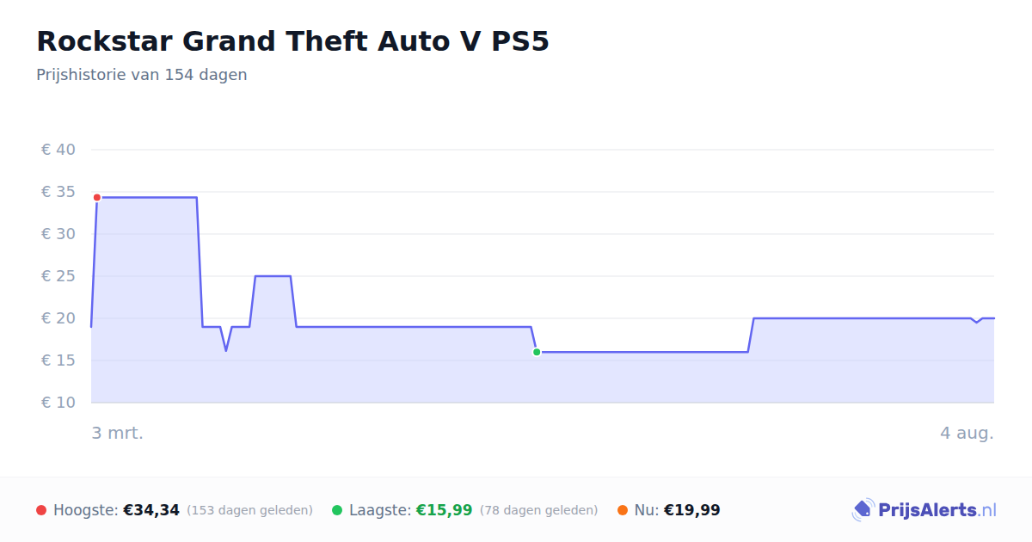Viewport: 1032px width, 542px height.
Task: Select the red Hoogste legend dot
Action: tap(41, 510)
